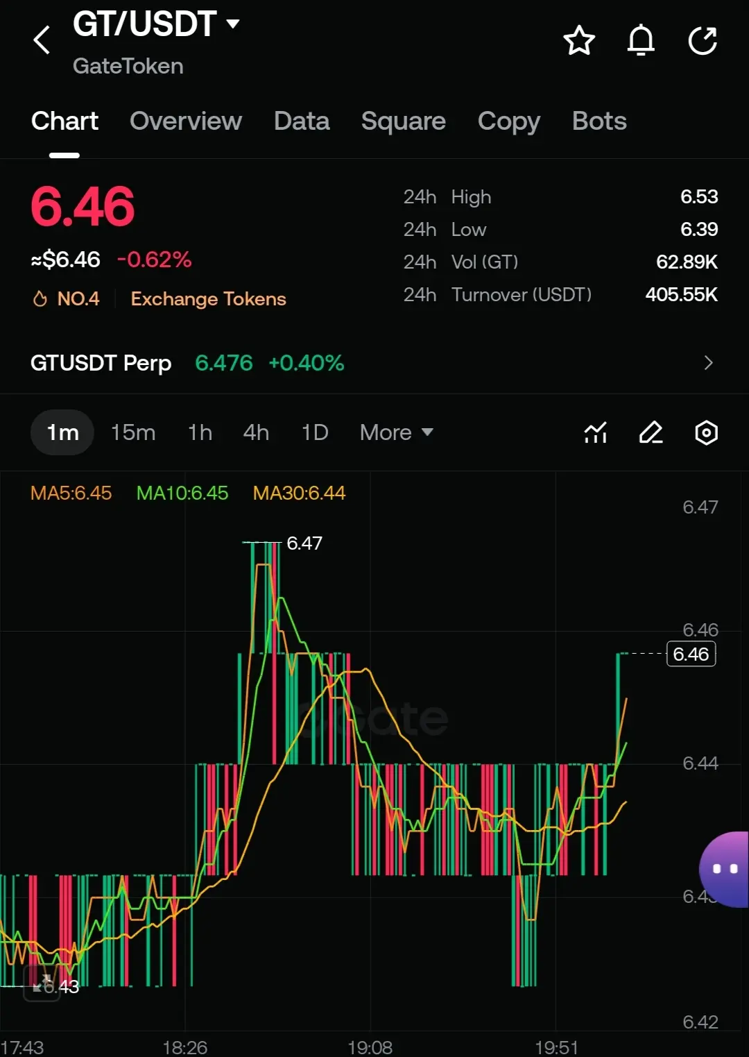Viewport: 749px width, 1057px height.
Task: Tap the 19:08 time axis label
Action: 370,1047
